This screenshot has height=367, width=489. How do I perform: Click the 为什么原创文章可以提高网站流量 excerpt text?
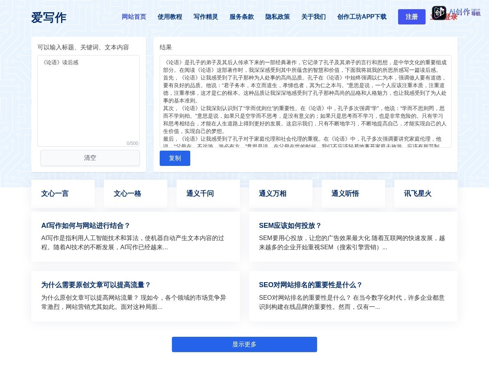(134, 302)
